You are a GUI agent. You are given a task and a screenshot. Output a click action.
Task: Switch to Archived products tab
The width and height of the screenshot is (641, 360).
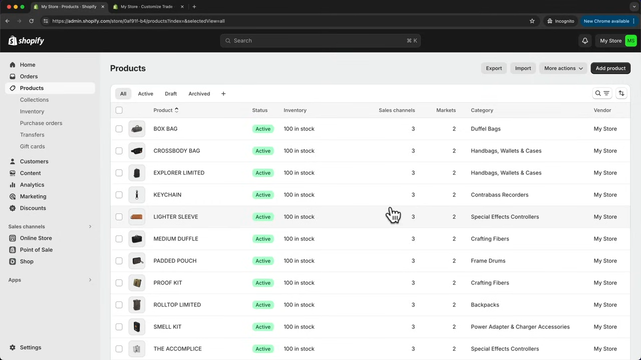point(199,93)
